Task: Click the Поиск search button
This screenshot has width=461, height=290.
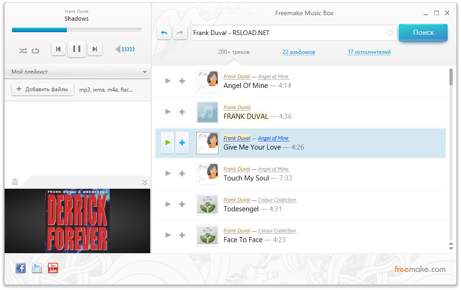Action: pyautogui.click(x=423, y=33)
